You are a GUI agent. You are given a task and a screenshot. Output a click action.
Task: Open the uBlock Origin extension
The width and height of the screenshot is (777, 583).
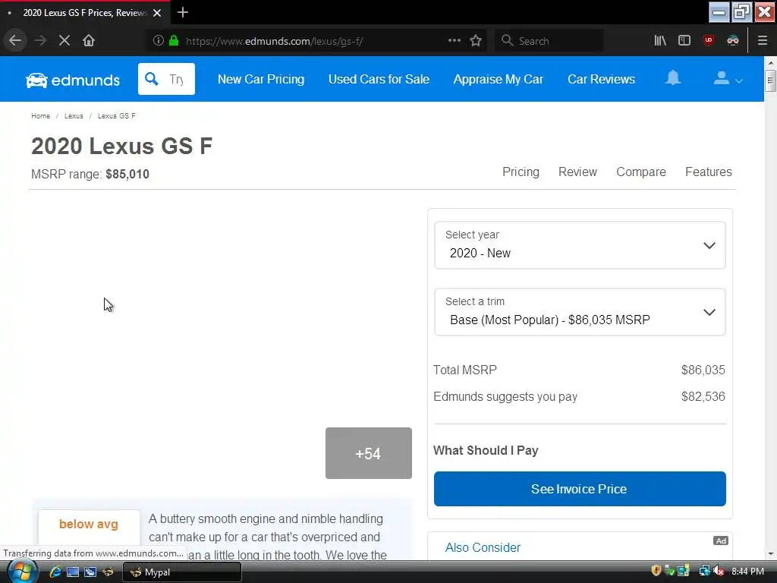[x=709, y=41]
